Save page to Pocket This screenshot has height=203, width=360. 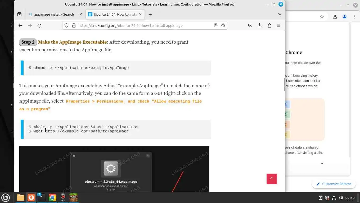pos(250,25)
